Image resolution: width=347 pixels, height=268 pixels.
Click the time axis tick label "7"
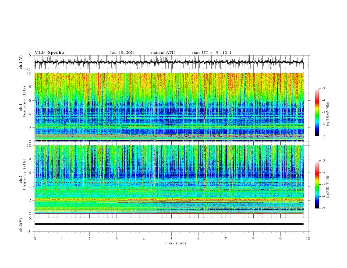(226, 239)
